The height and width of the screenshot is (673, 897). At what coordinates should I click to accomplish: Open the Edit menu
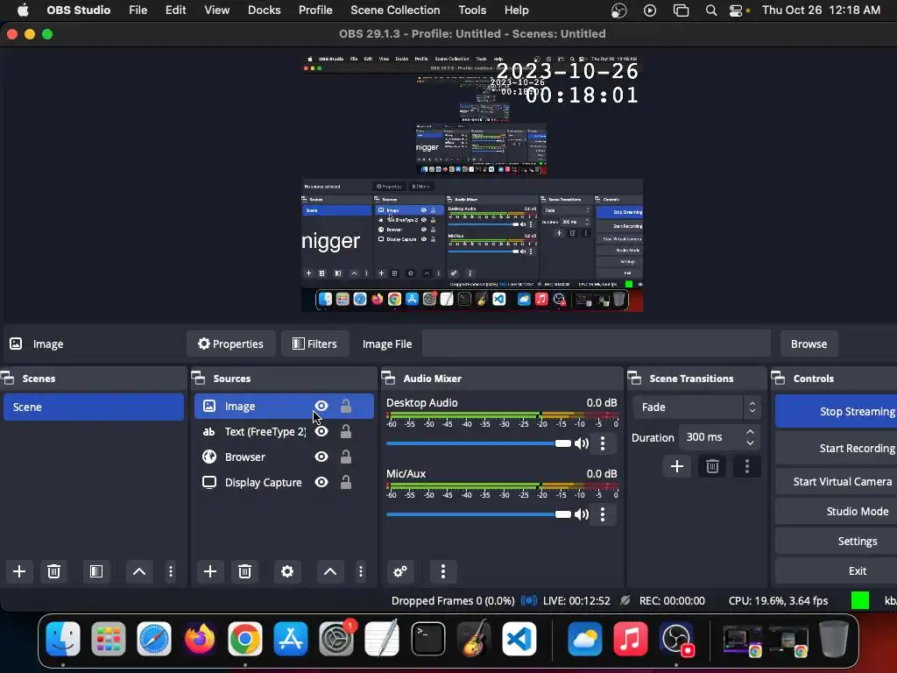click(x=175, y=10)
